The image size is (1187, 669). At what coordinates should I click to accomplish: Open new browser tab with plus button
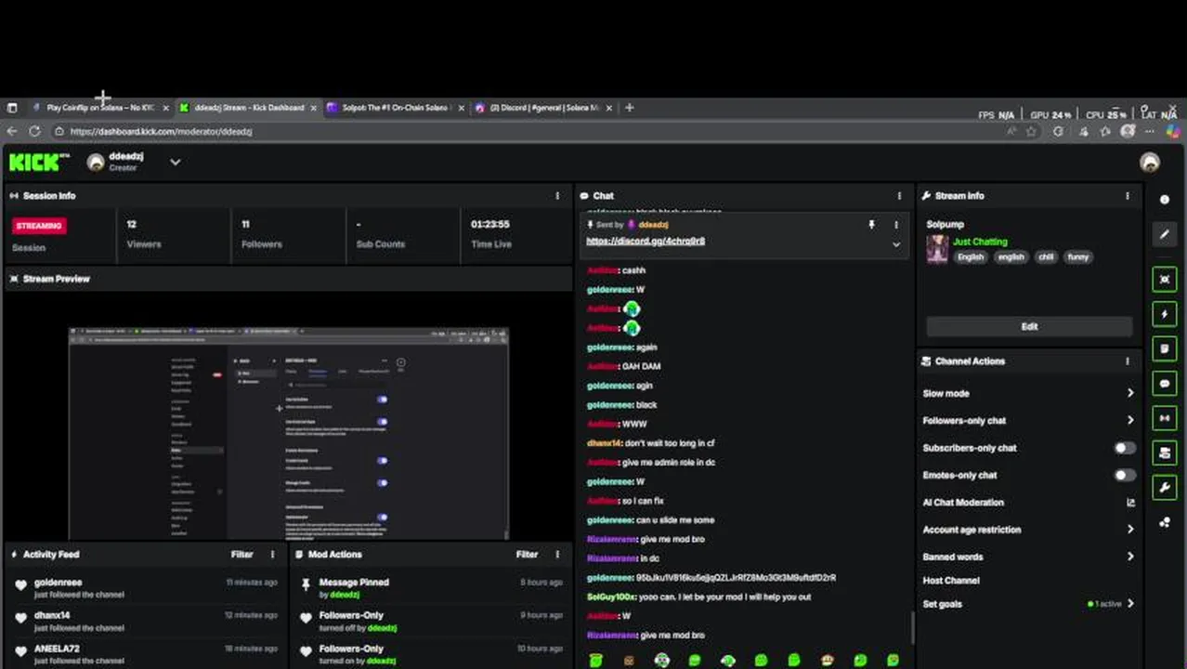(629, 108)
